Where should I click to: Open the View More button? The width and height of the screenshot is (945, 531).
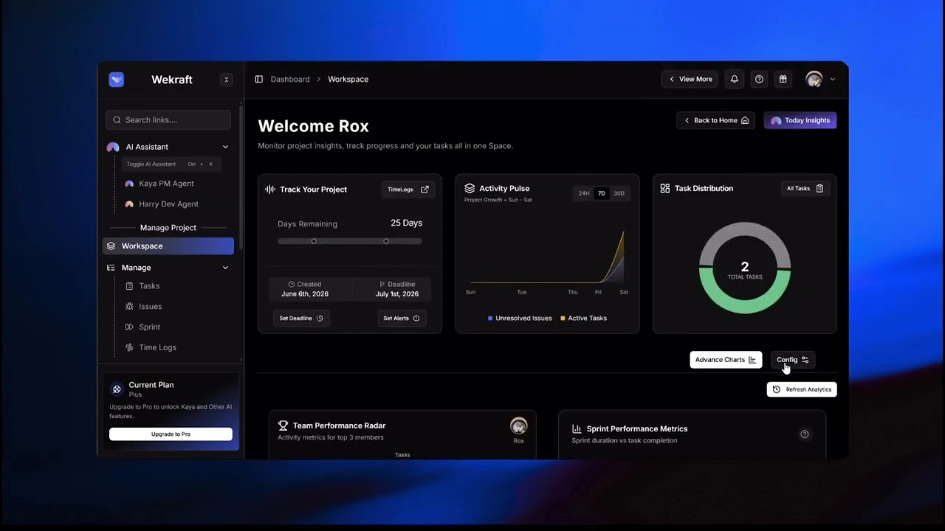(x=690, y=79)
